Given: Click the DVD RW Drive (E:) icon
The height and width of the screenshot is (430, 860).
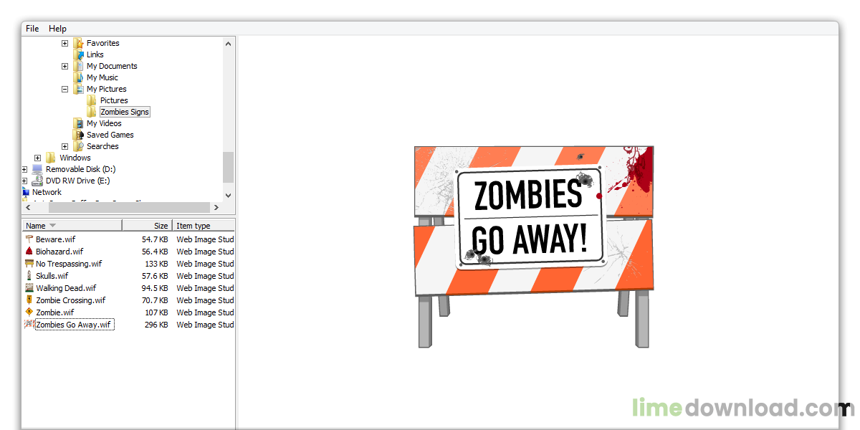Looking at the screenshot, I should [x=37, y=181].
